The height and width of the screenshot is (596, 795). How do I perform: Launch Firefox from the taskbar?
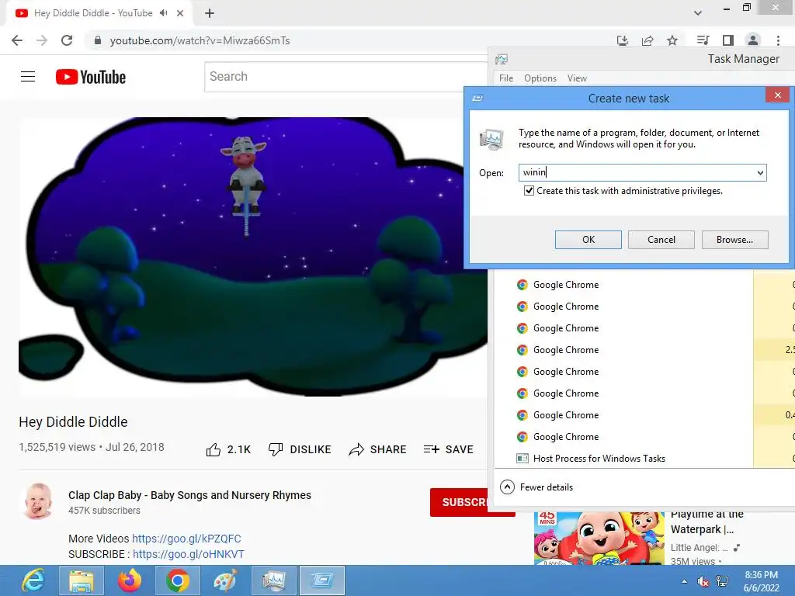[x=130, y=580]
